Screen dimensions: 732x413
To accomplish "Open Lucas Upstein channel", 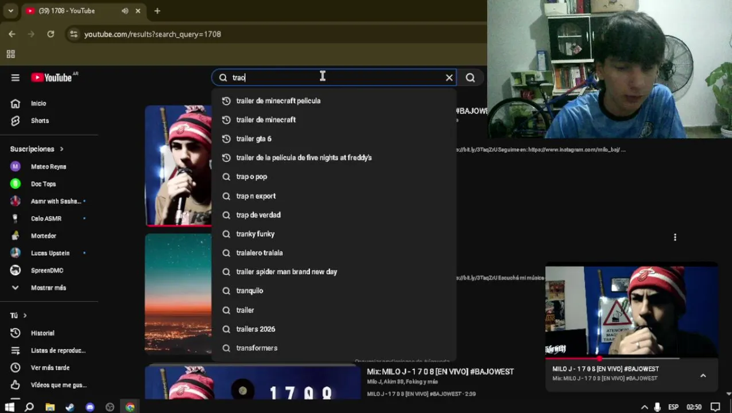I will tap(49, 253).
